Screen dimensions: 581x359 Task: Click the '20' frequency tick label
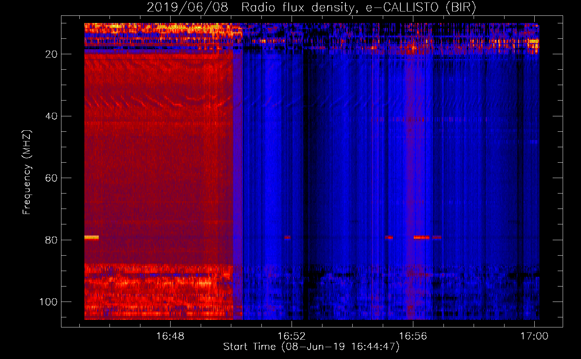51,54
